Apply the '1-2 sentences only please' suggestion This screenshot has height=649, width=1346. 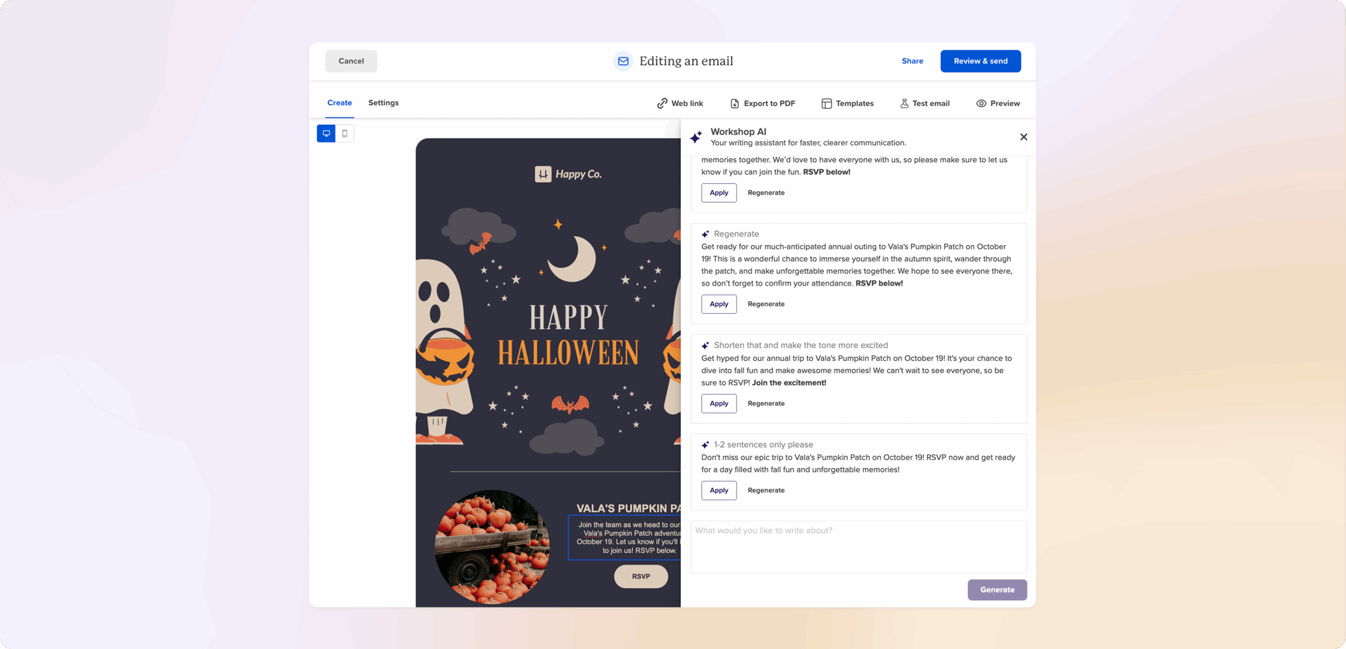coord(719,490)
